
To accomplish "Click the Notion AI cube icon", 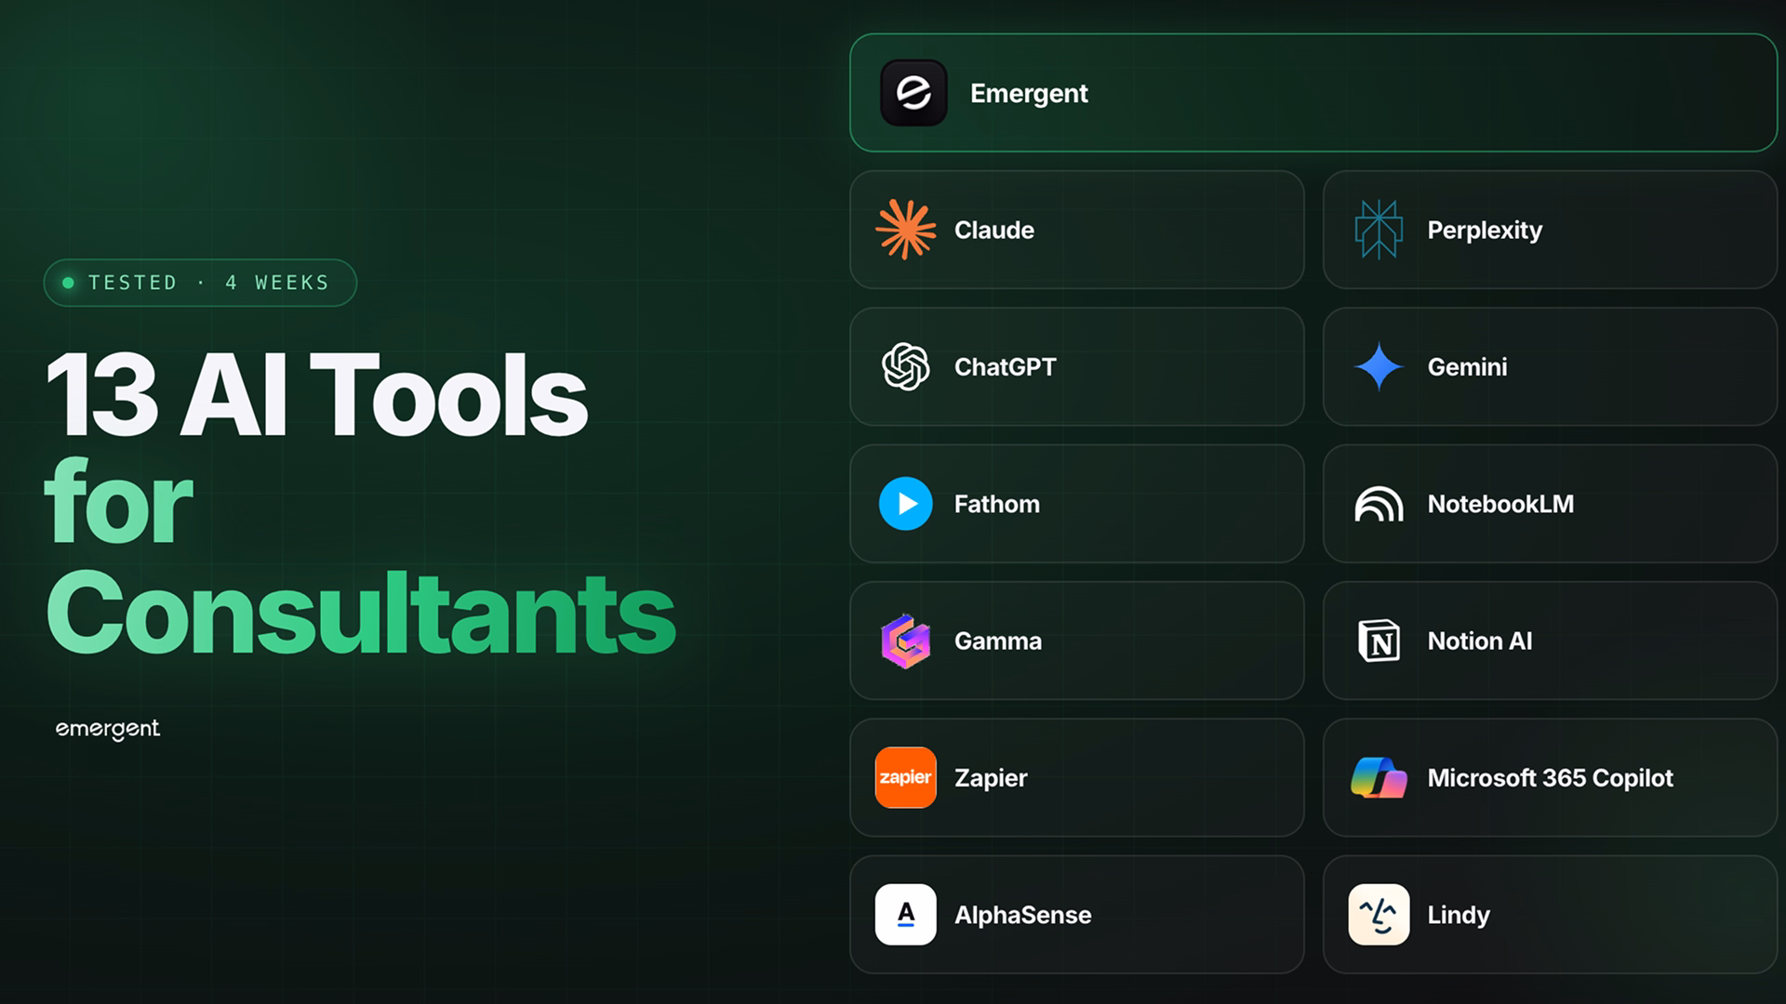I will pos(1379,641).
